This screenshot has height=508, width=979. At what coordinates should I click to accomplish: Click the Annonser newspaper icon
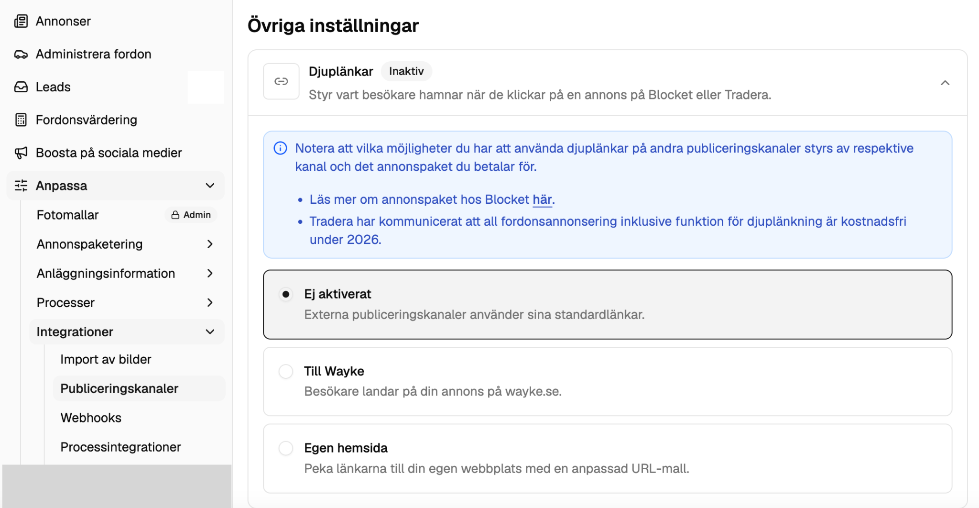(21, 21)
